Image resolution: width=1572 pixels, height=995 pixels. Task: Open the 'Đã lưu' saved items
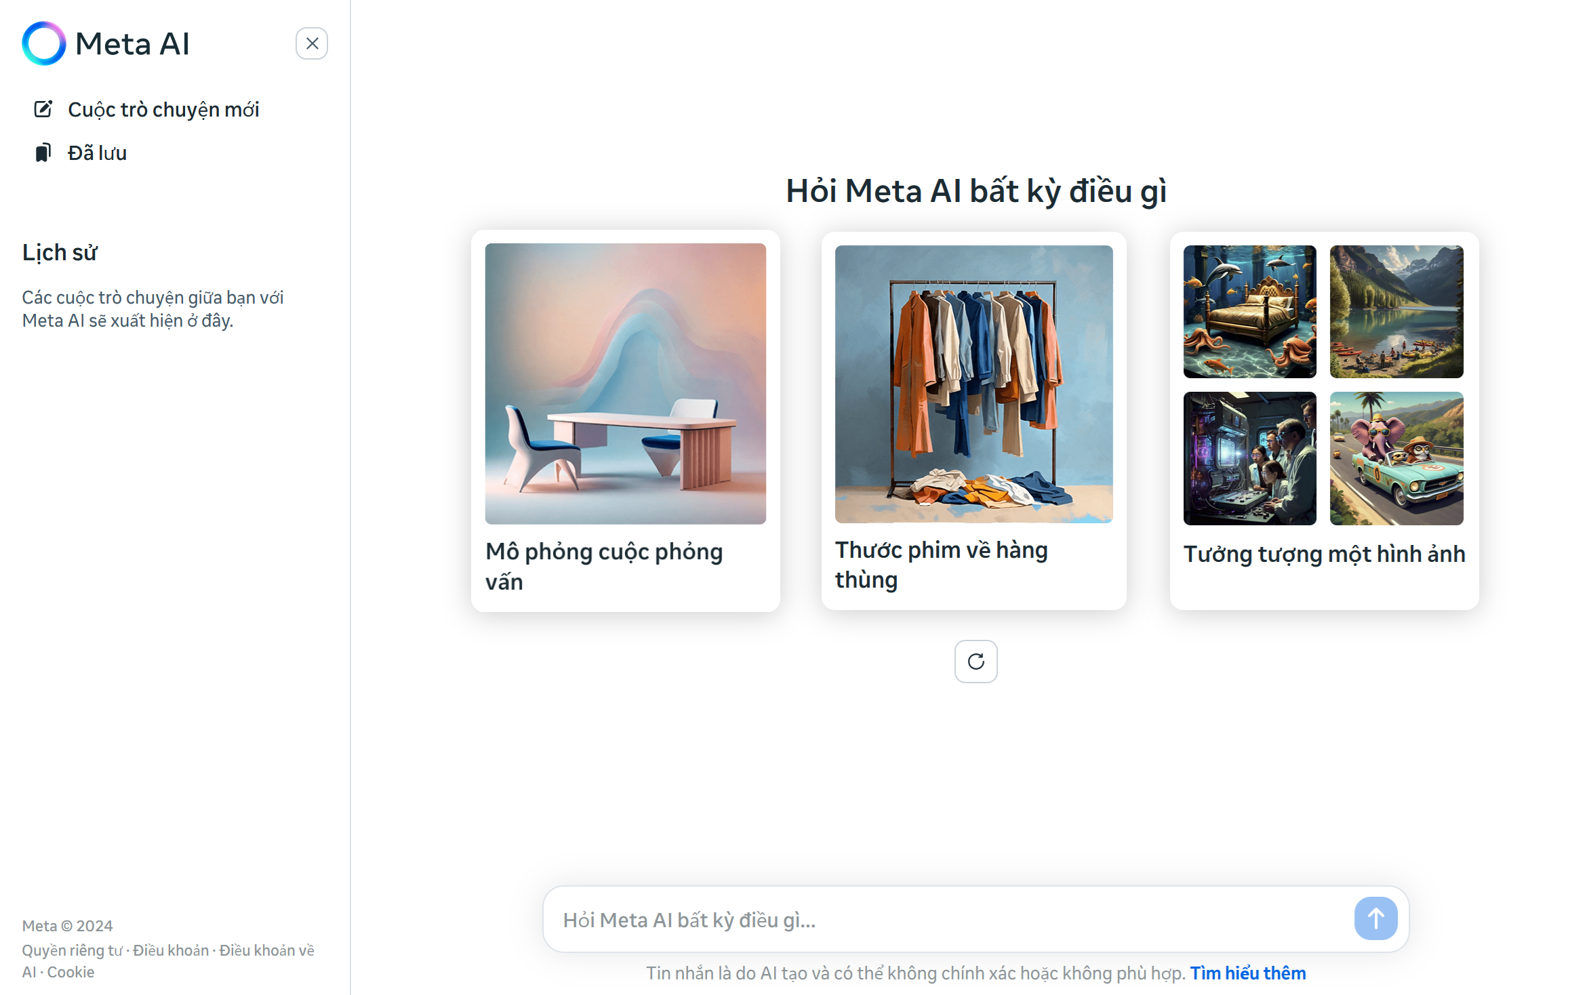[x=97, y=153]
